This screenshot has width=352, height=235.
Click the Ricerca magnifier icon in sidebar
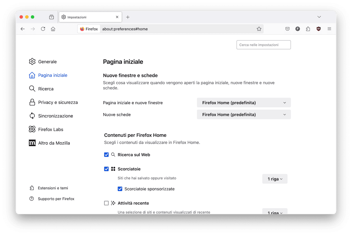pyautogui.click(x=32, y=89)
